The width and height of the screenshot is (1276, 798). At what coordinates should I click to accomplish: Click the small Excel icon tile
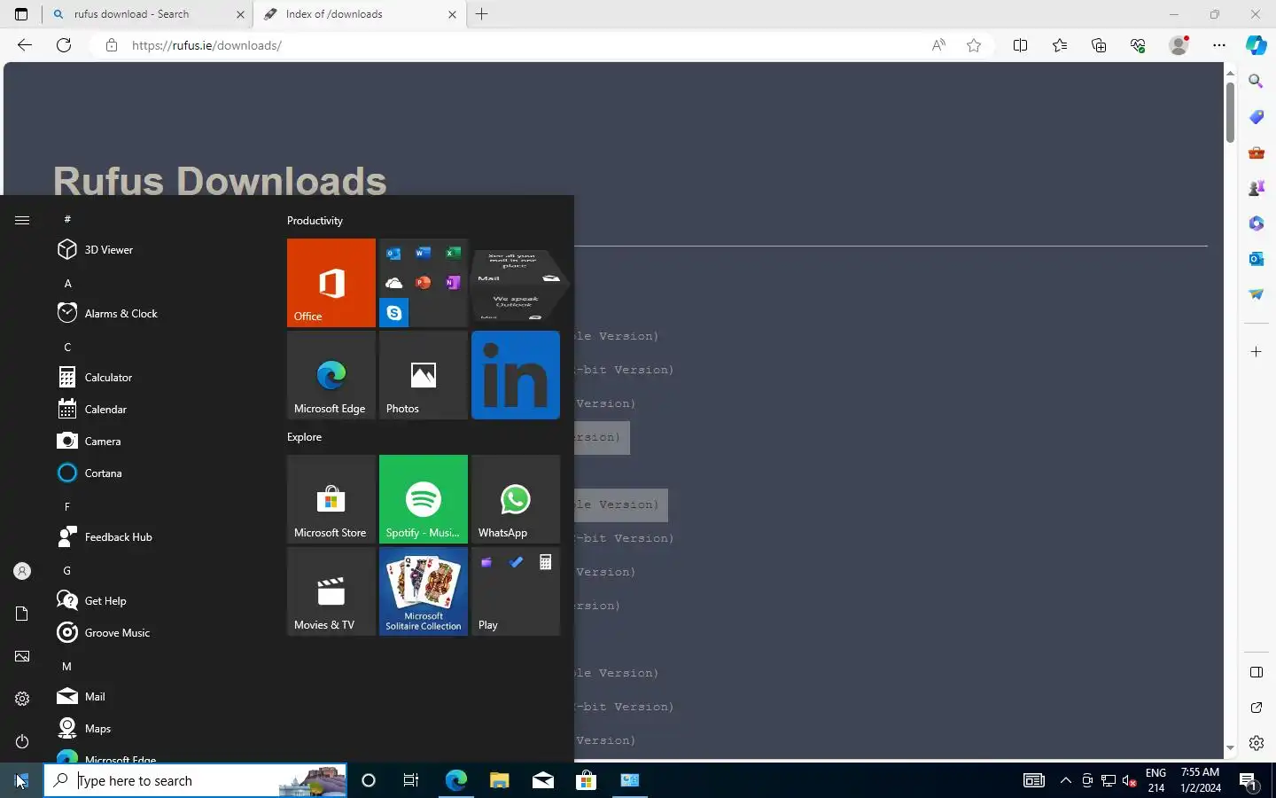pyautogui.click(x=453, y=254)
